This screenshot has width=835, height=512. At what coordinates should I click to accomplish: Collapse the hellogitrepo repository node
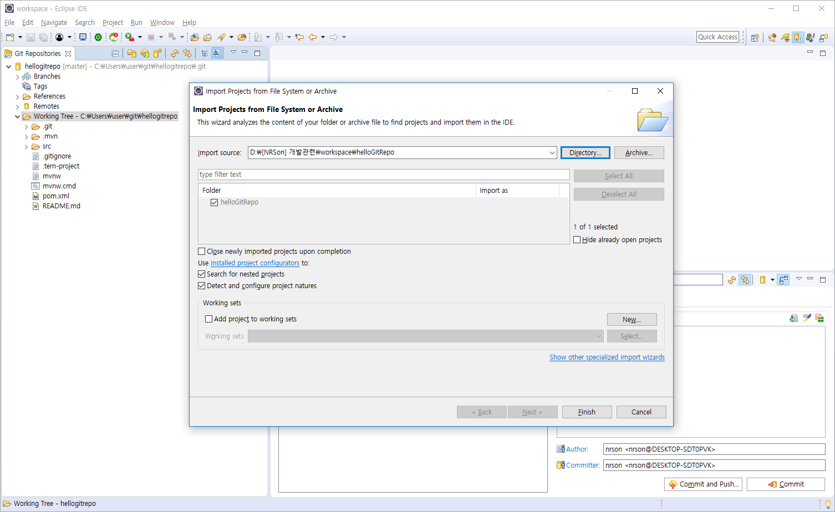coord(8,66)
